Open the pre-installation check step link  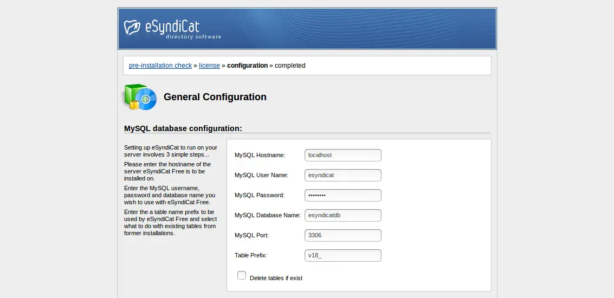click(160, 66)
